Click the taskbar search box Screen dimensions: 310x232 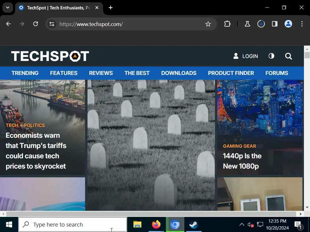click(x=73, y=224)
